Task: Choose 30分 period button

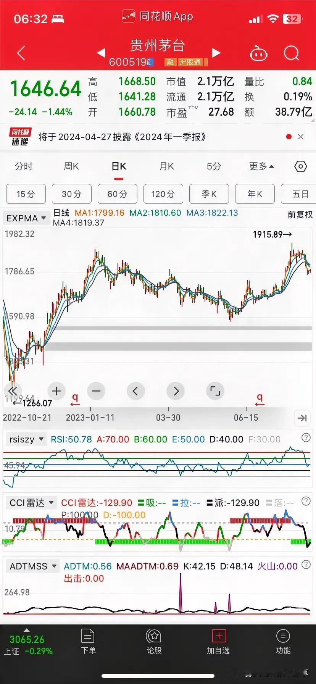Action: tap(72, 194)
